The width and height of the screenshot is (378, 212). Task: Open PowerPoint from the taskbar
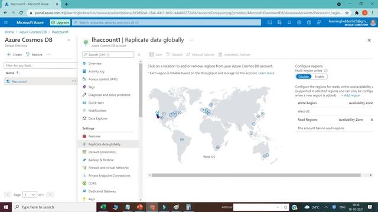pos(139,207)
